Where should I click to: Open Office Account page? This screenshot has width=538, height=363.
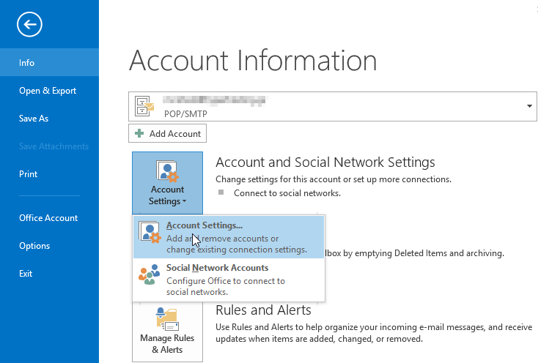click(x=49, y=218)
